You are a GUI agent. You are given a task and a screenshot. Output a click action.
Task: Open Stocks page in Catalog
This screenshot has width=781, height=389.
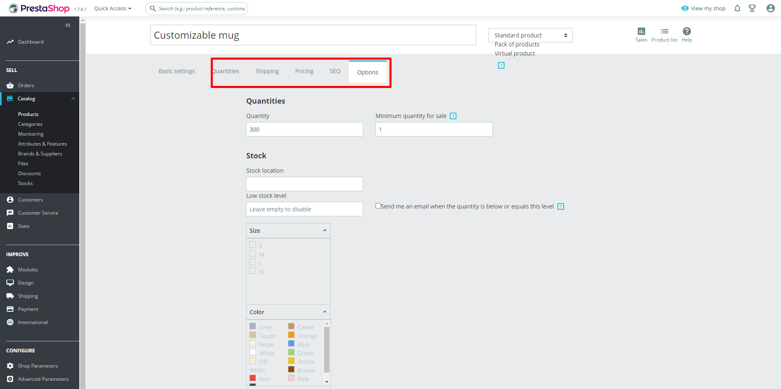click(25, 183)
